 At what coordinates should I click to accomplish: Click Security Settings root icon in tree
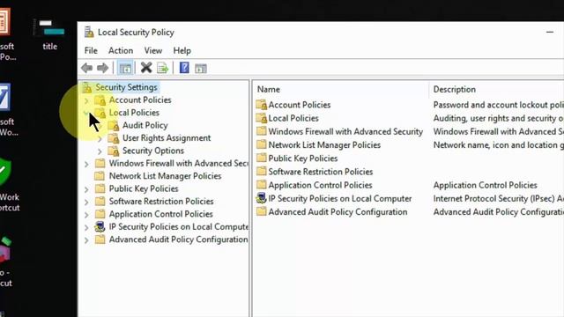pyautogui.click(x=87, y=87)
